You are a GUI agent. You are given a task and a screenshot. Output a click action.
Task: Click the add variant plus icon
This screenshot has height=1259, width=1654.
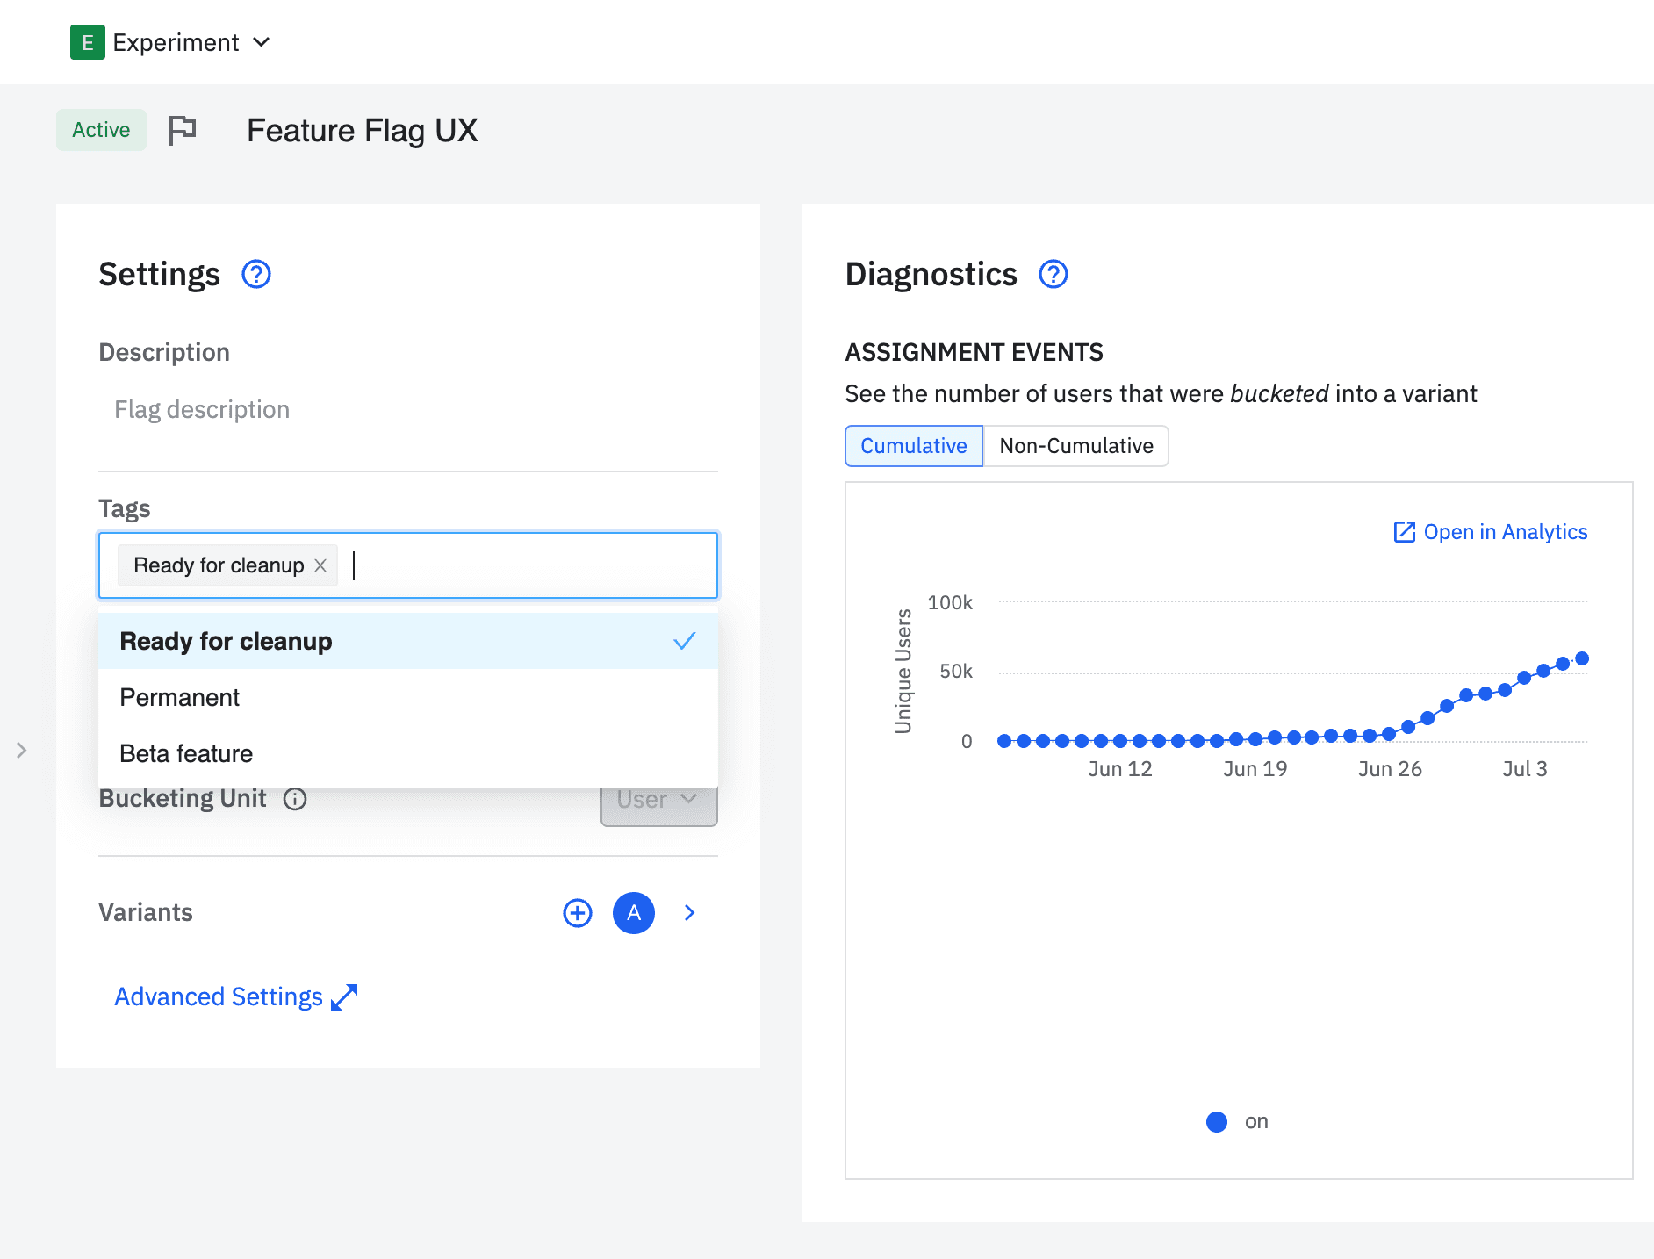[577, 913]
